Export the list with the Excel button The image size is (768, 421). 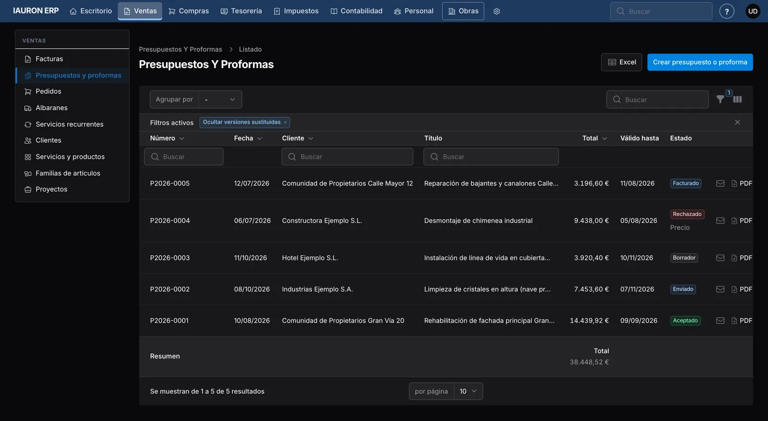tap(622, 62)
